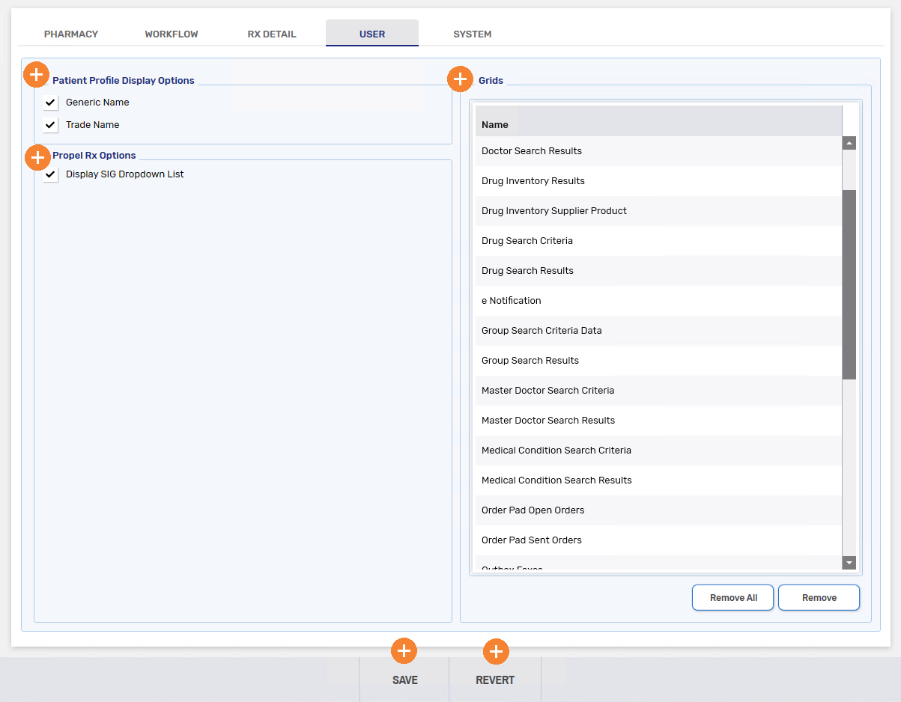This screenshot has height=702, width=901.
Task: Disable the Display SIG Dropdown List option
Action: click(51, 174)
